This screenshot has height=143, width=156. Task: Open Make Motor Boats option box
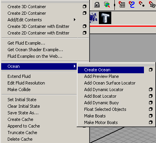tap(151, 122)
